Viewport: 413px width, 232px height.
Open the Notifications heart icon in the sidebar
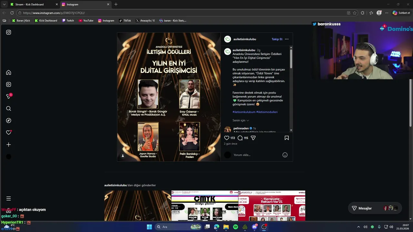9,132
